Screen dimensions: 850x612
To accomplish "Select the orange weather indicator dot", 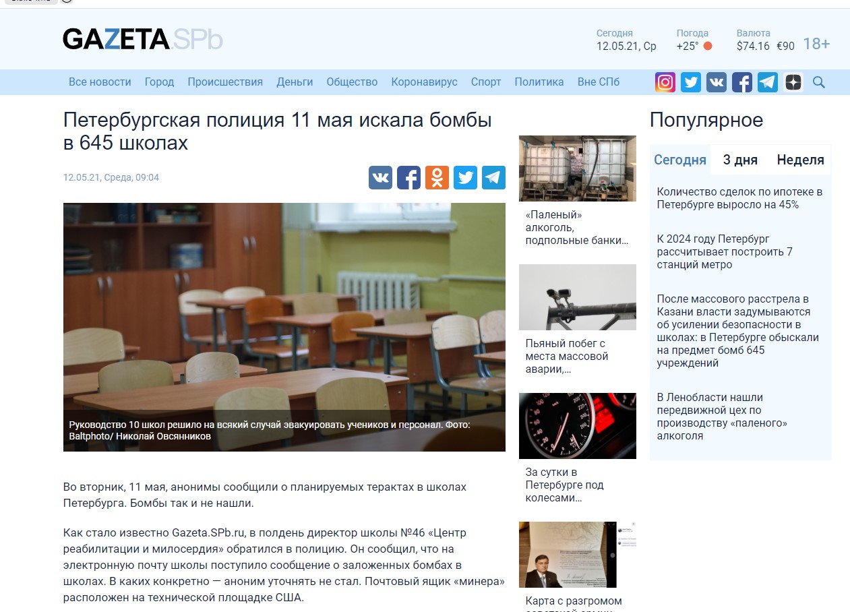I will [708, 47].
